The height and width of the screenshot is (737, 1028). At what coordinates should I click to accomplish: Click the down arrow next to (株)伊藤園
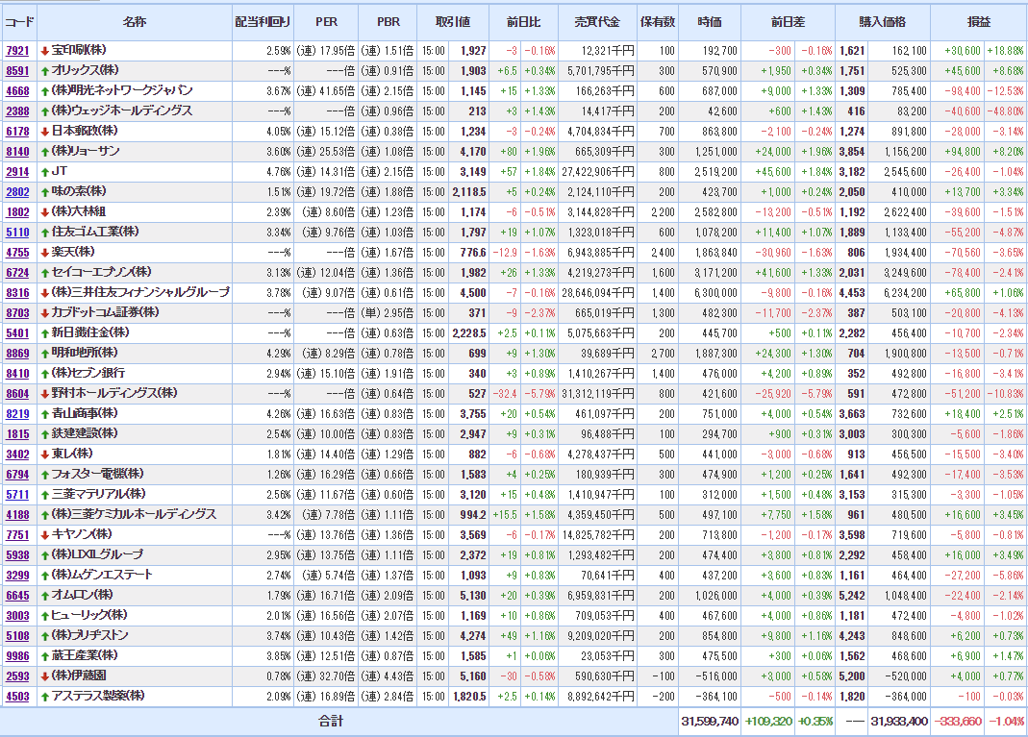click(x=44, y=676)
